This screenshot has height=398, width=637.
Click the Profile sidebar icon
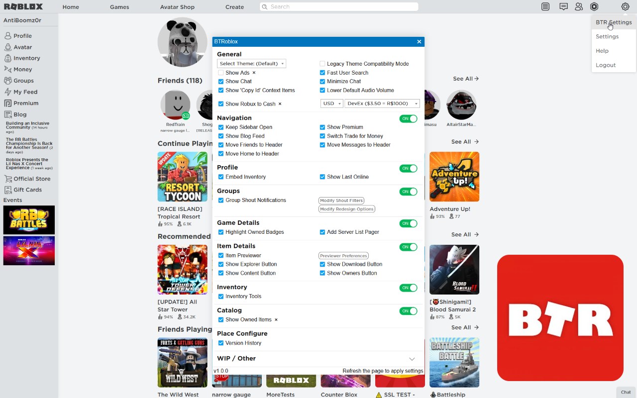(8, 36)
